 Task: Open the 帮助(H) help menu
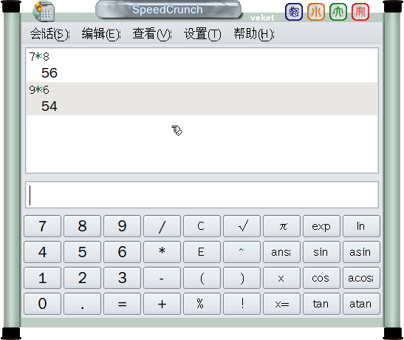(x=254, y=34)
